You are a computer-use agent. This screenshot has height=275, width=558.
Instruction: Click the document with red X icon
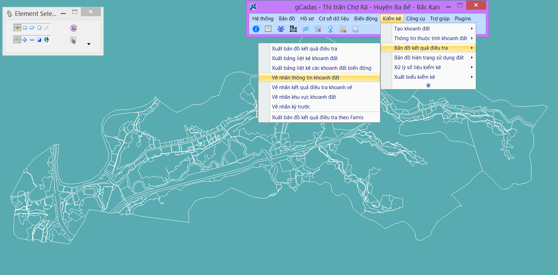(x=343, y=29)
